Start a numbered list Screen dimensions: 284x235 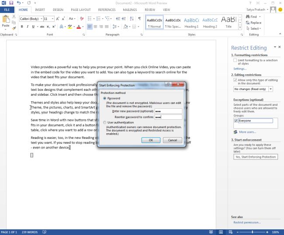coord(99,18)
